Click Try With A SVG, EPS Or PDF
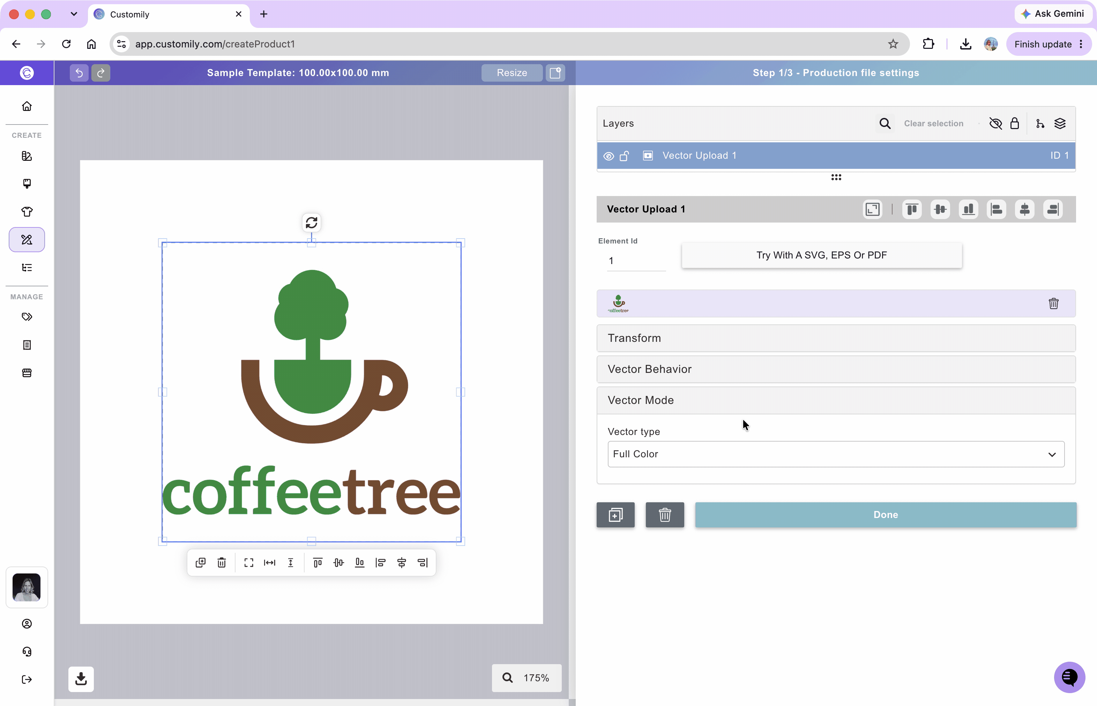 point(821,255)
